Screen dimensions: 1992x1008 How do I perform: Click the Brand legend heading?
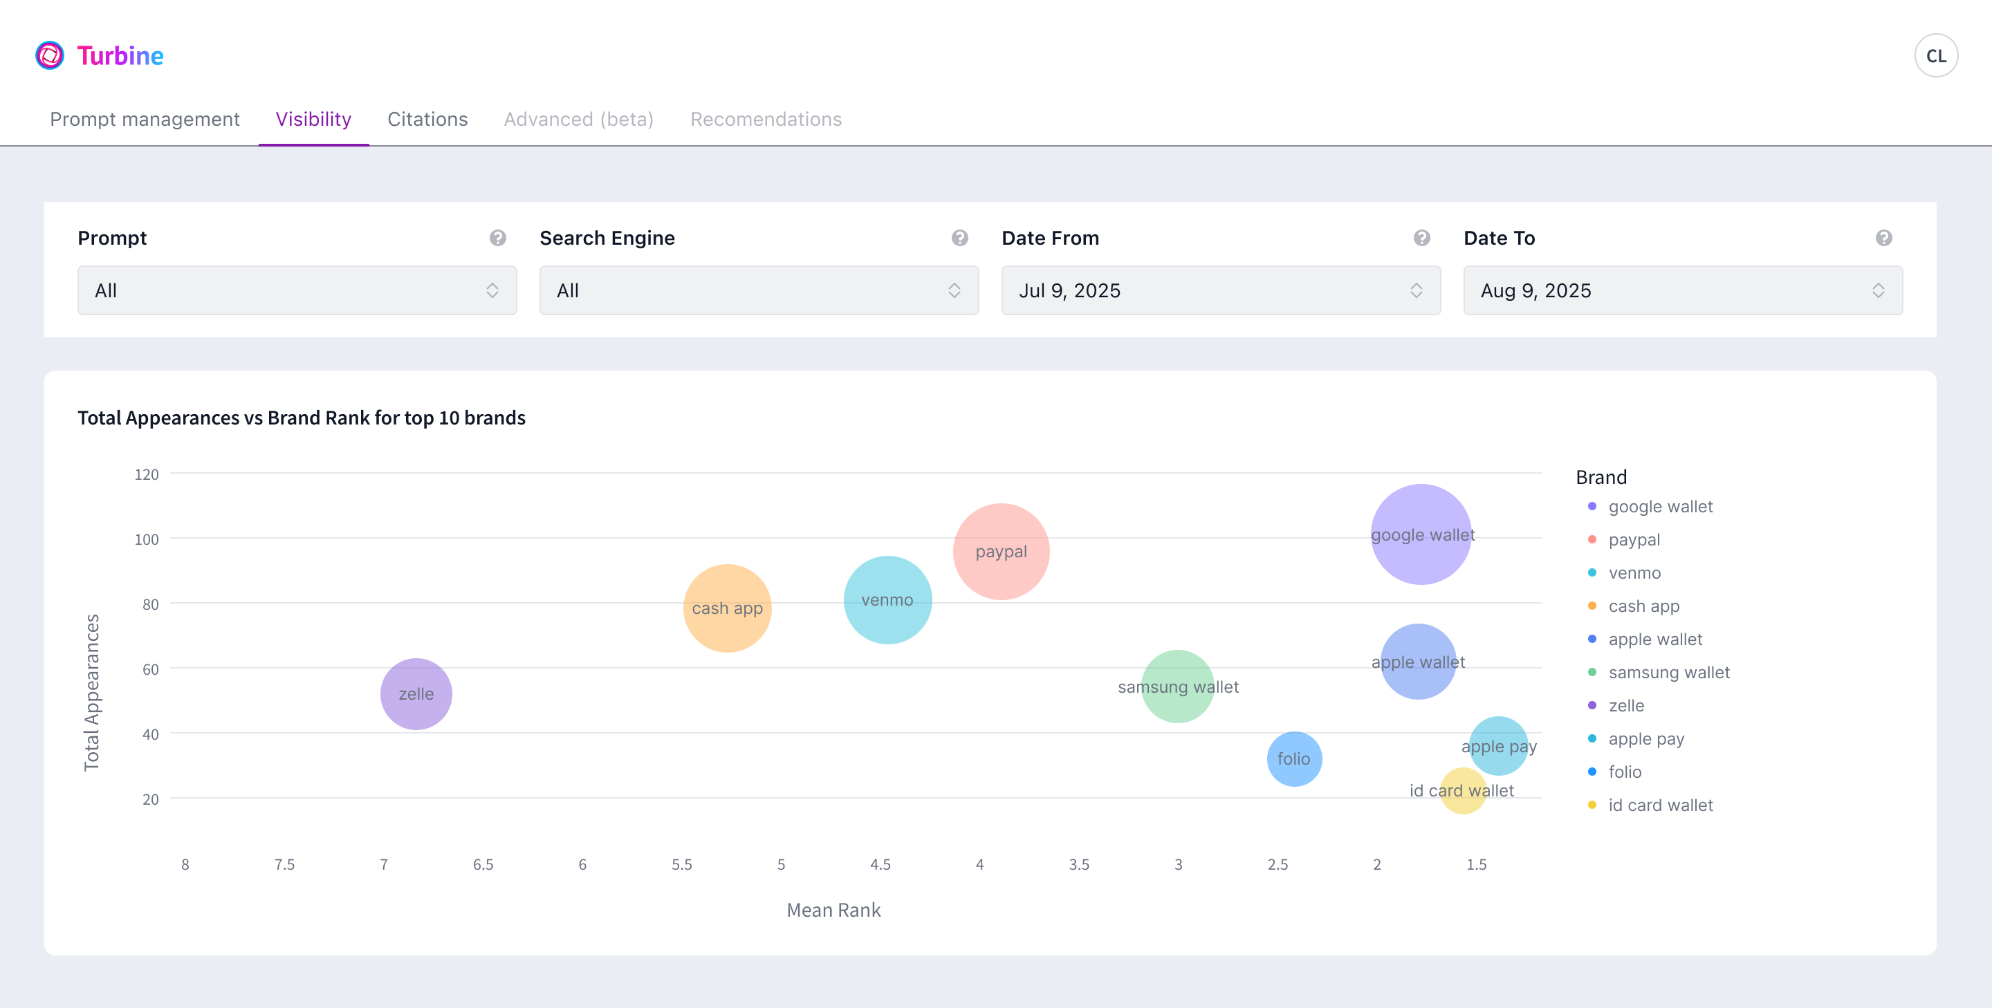coord(1601,477)
